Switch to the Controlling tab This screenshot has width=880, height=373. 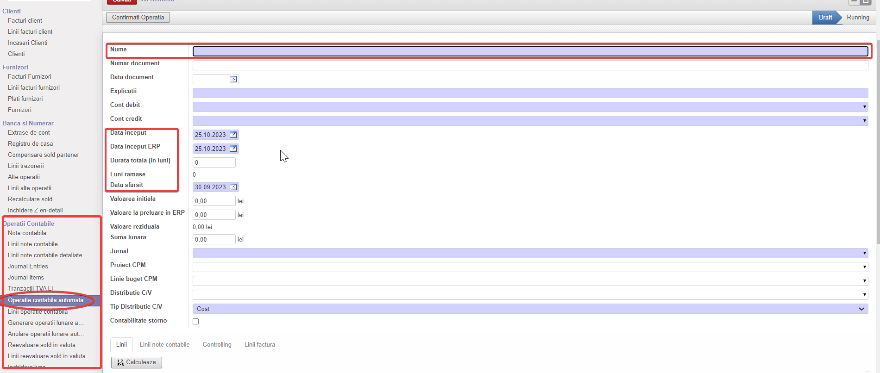point(217,345)
